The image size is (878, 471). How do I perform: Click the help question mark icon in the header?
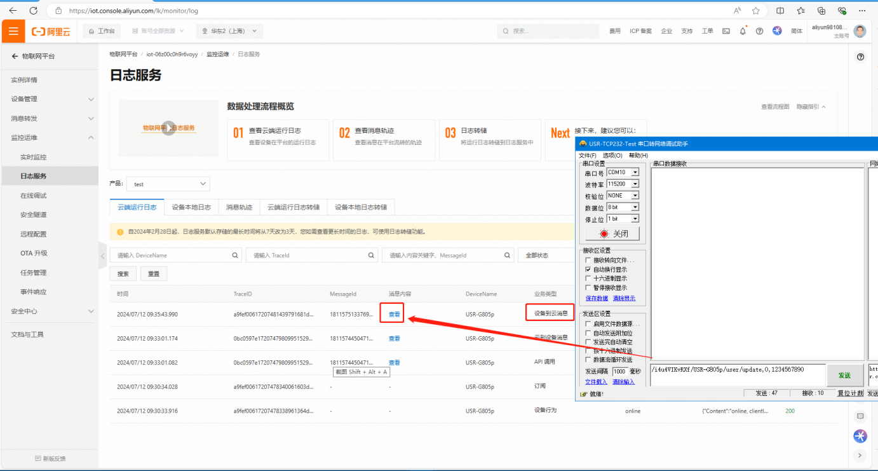(x=759, y=31)
